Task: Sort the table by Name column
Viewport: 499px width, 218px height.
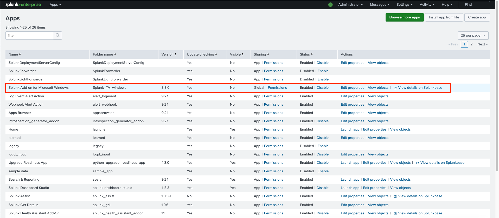Action: (x=15, y=54)
